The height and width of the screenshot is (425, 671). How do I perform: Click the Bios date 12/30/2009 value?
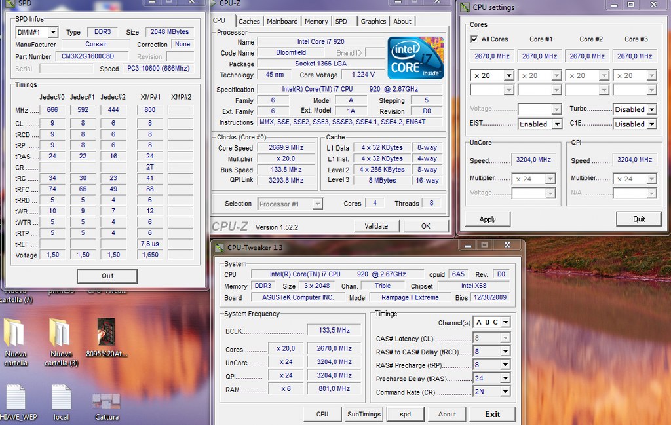click(x=490, y=297)
